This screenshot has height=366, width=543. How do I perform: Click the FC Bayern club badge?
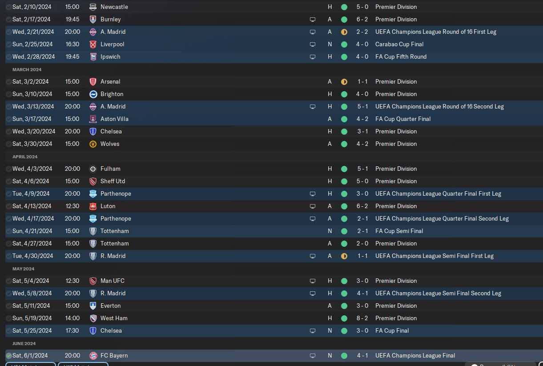click(93, 356)
